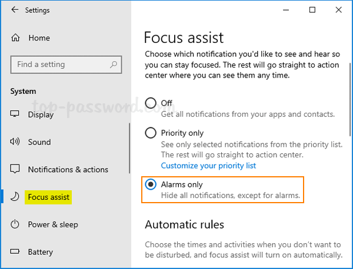The width and height of the screenshot is (353, 269).
Task: Select the Off radio button
Action: pyautogui.click(x=151, y=103)
